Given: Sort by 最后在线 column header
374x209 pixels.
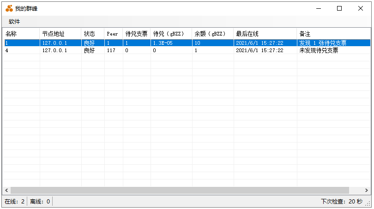Looking at the screenshot, I should coord(265,34).
